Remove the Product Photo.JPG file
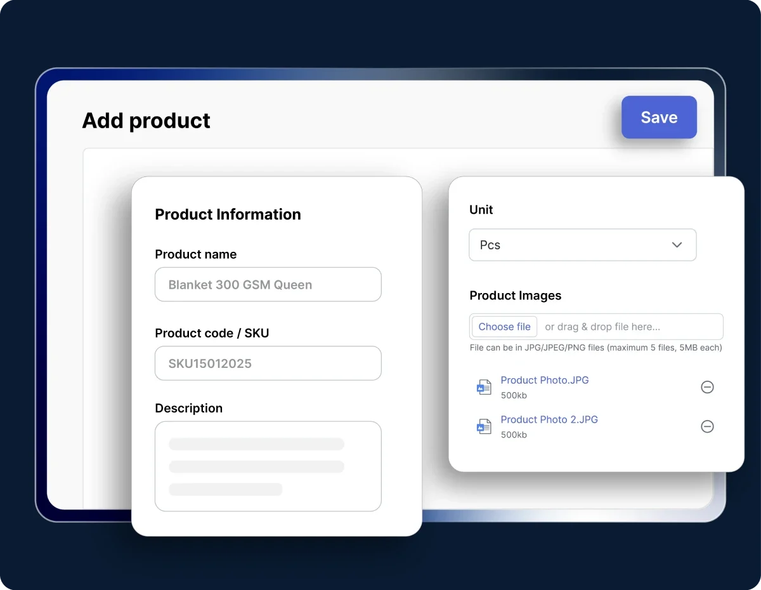Screen dimensions: 761x590 (707, 387)
